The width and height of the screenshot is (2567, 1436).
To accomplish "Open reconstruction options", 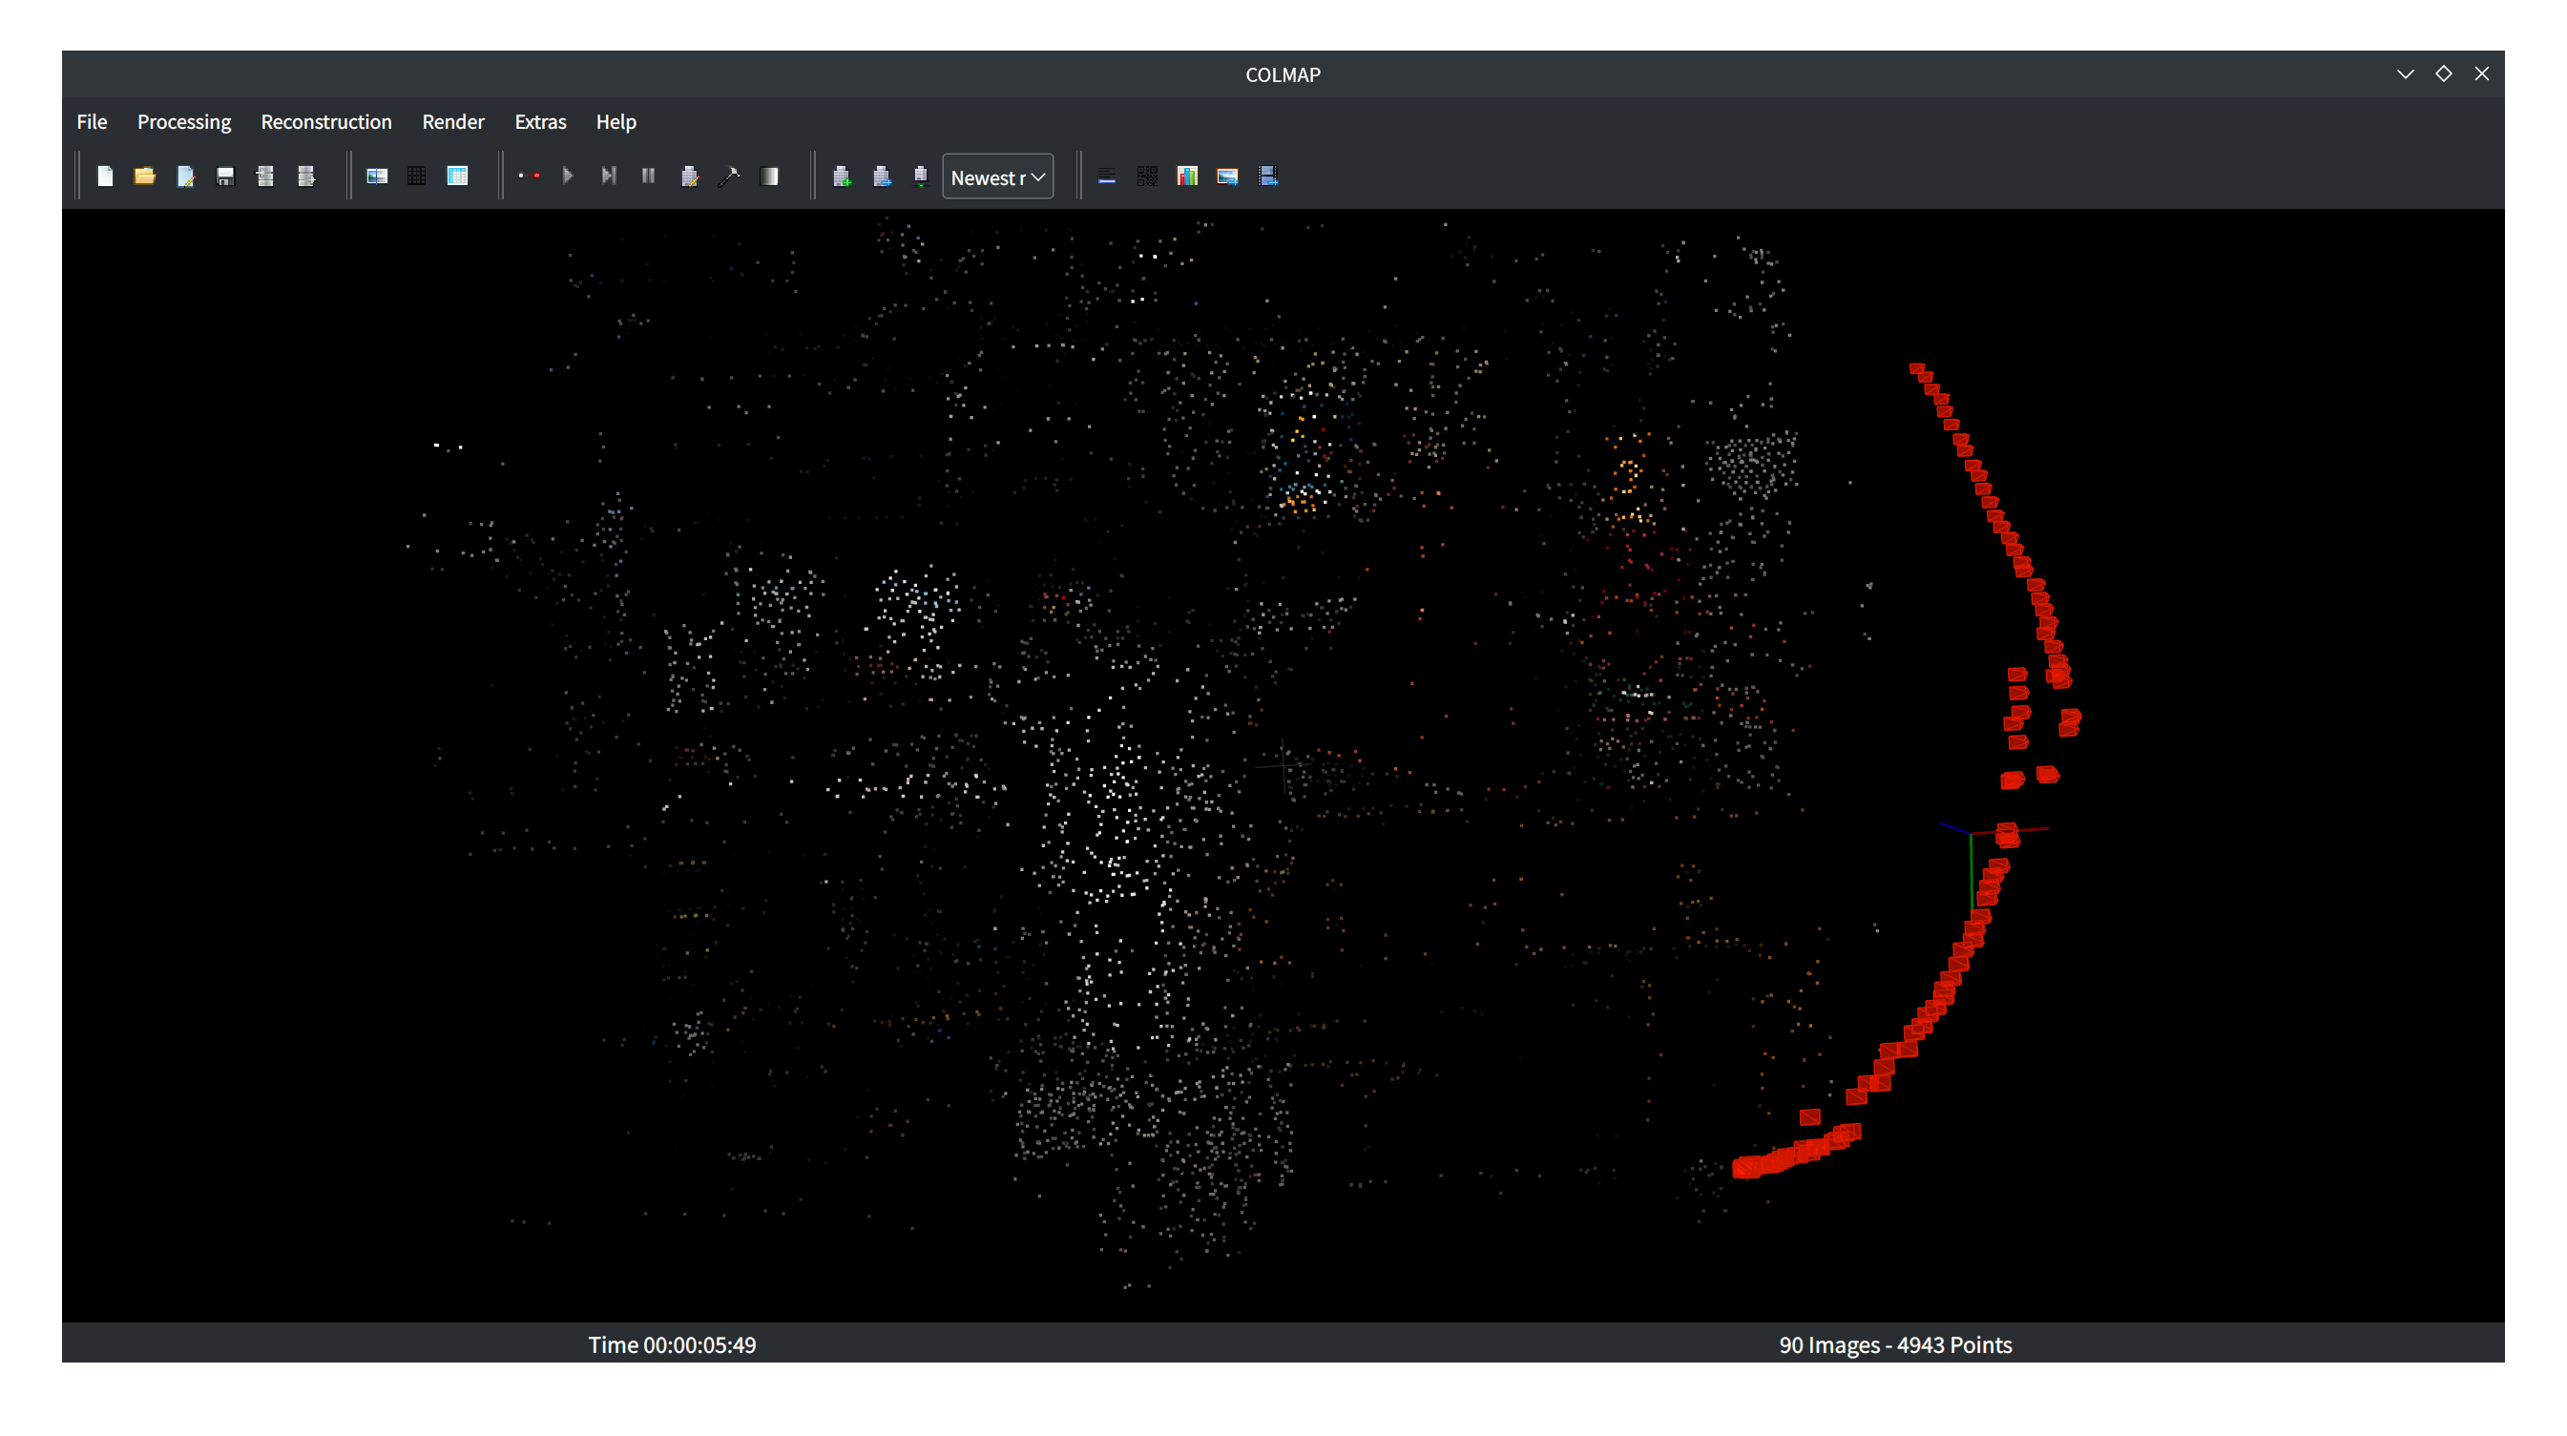I will pos(690,177).
